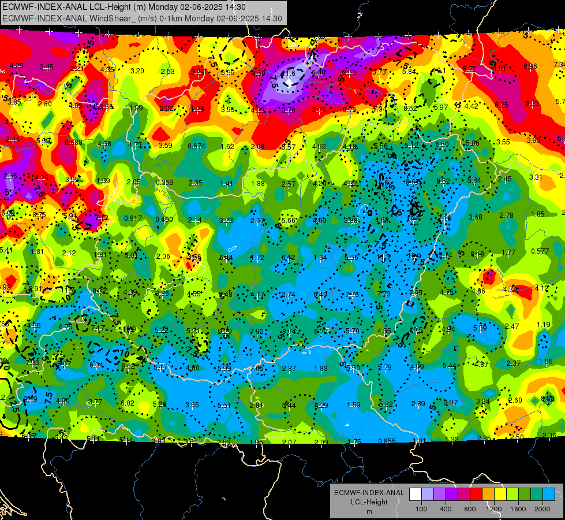Click the wind shear value '3.20'
Image resolution: width=565 pixels, height=520 pixels.
[x=137, y=71]
